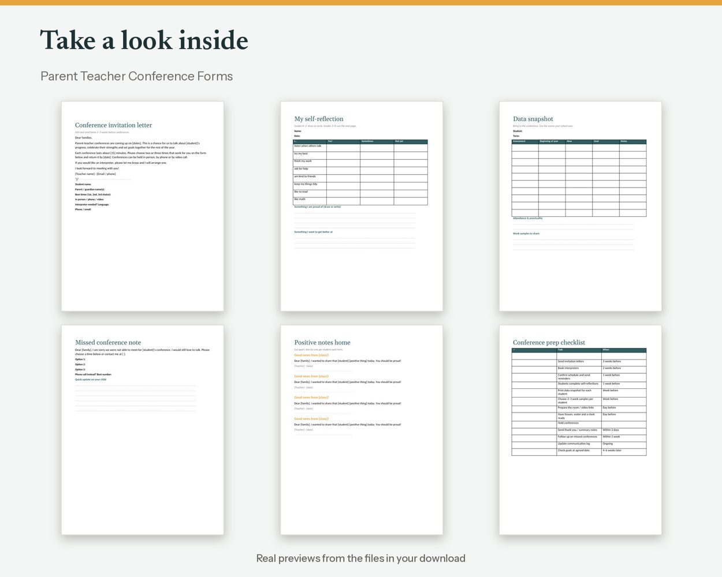Click 'Option 1:' in Missed conference note
The width and height of the screenshot is (722, 577).
pyautogui.click(x=80, y=359)
